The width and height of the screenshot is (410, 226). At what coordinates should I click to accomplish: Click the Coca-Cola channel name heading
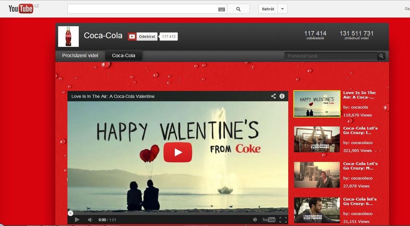pyautogui.click(x=103, y=36)
